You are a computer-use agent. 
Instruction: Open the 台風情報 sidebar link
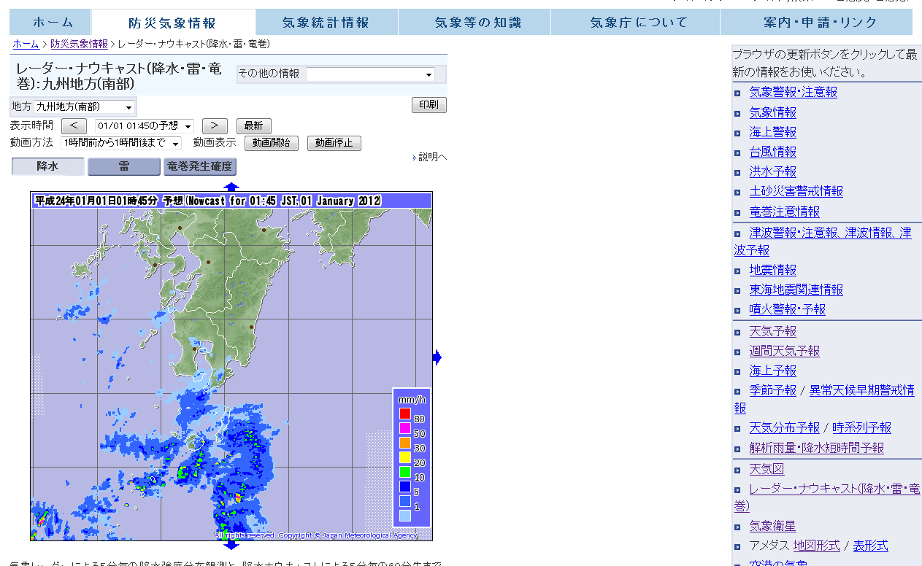pos(772,152)
